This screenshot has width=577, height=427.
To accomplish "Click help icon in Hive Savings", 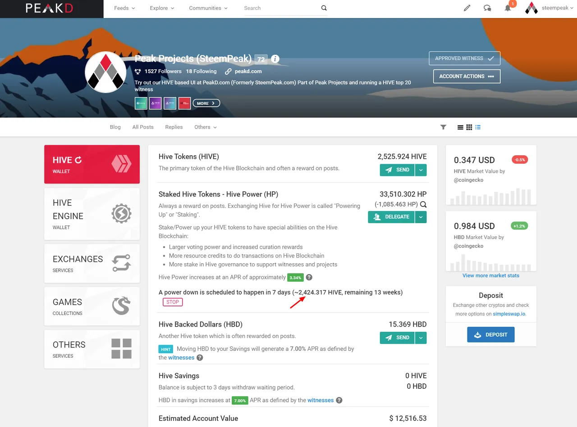I will tap(339, 400).
